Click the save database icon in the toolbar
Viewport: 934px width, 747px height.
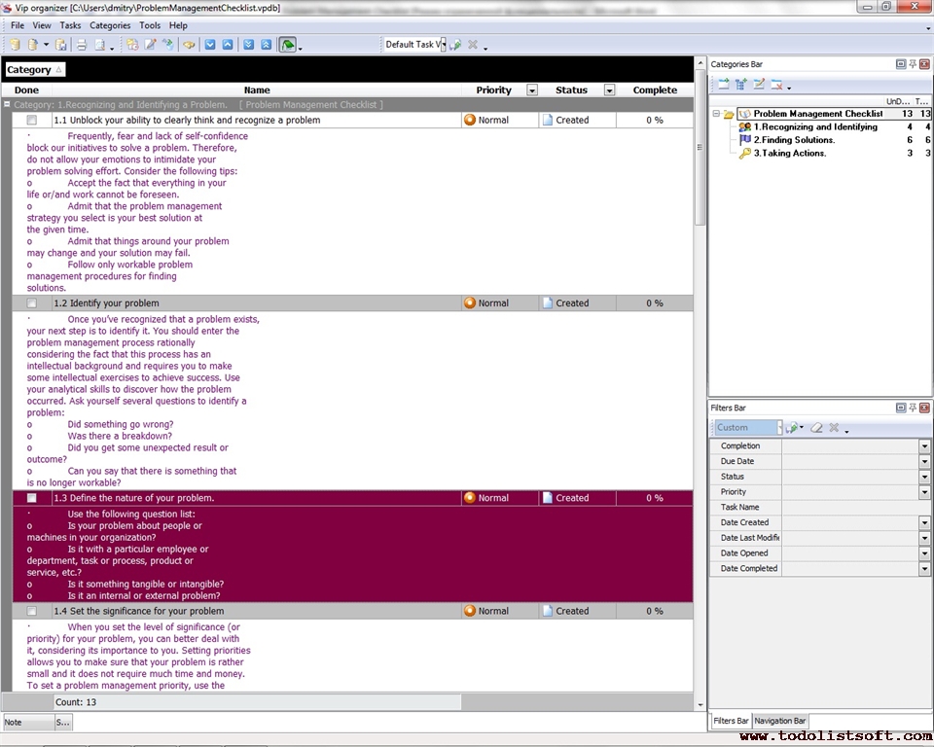pos(60,45)
